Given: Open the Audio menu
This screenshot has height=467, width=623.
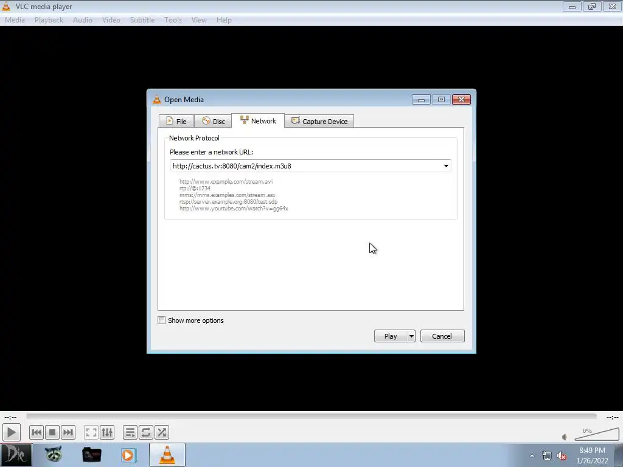Looking at the screenshot, I should (83, 20).
